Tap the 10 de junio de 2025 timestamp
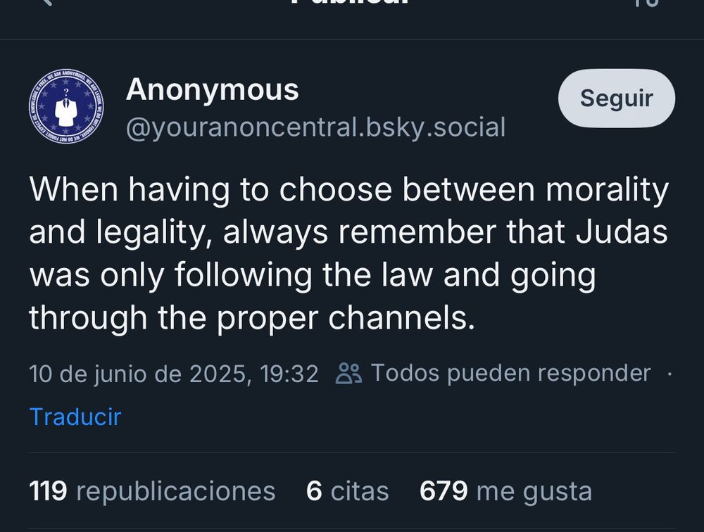704x532 pixels. tap(174, 374)
